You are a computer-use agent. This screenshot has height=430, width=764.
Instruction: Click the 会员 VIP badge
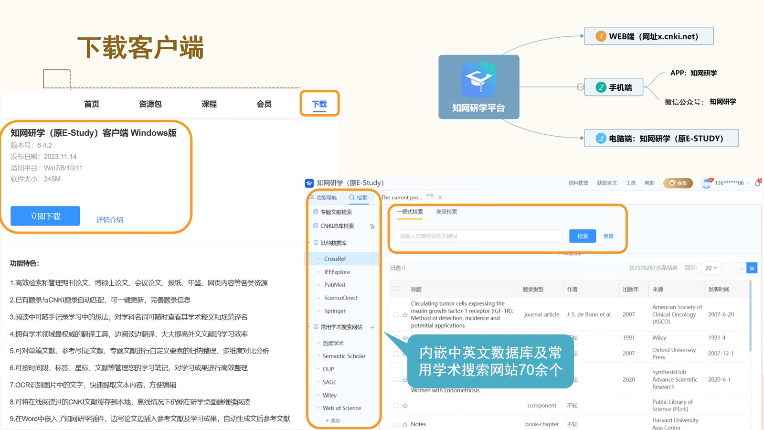678,183
